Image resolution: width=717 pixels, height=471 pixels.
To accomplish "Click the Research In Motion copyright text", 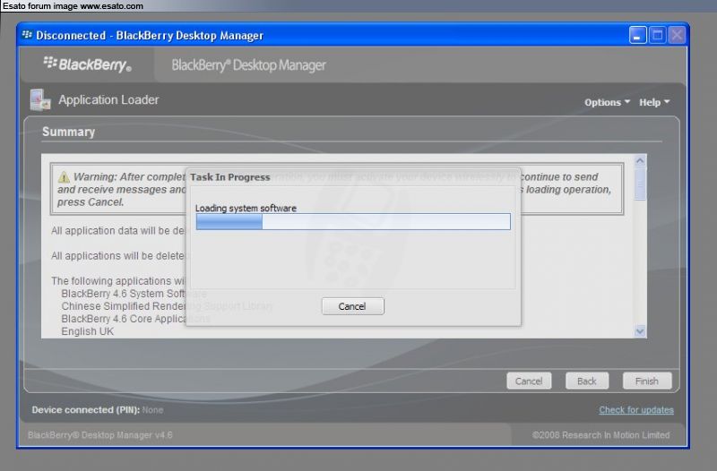I will [600, 435].
